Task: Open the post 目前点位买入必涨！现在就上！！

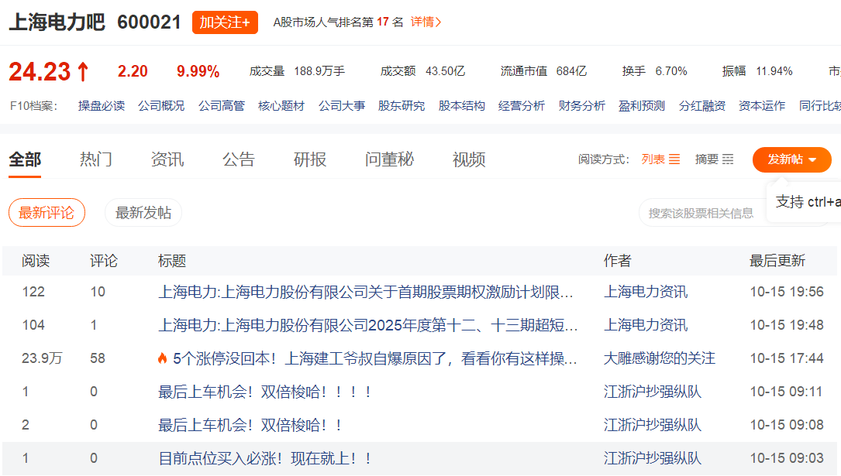Action: pyautogui.click(x=265, y=457)
